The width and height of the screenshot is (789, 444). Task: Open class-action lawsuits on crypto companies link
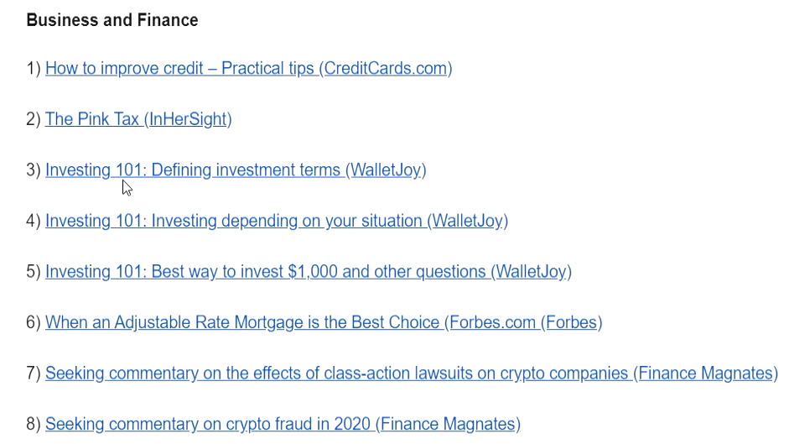pyautogui.click(x=412, y=373)
